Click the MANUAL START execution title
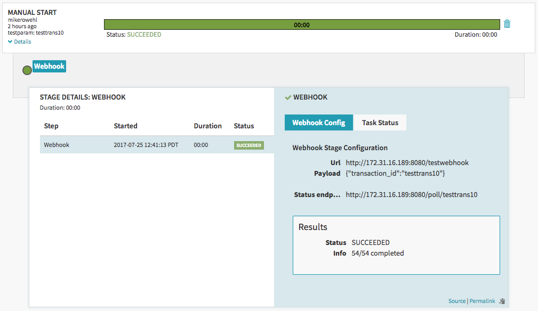The image size is (538, 311). click(x=33, y=12)
